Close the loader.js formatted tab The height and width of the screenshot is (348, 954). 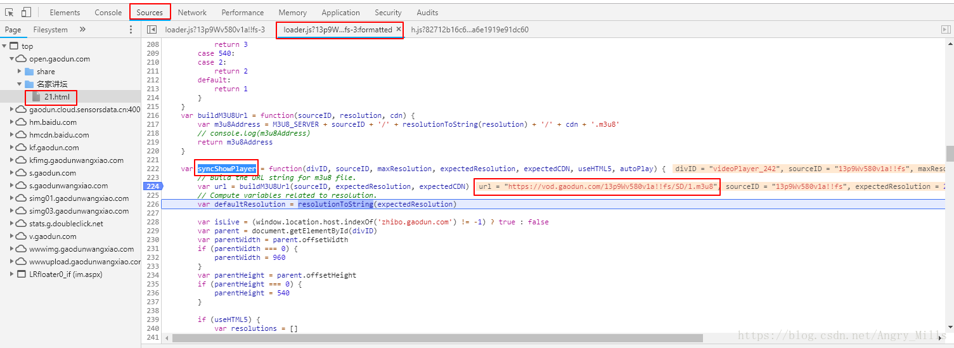point(399,29)
